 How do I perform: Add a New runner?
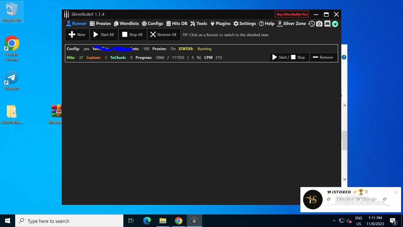tap(77, 35)
